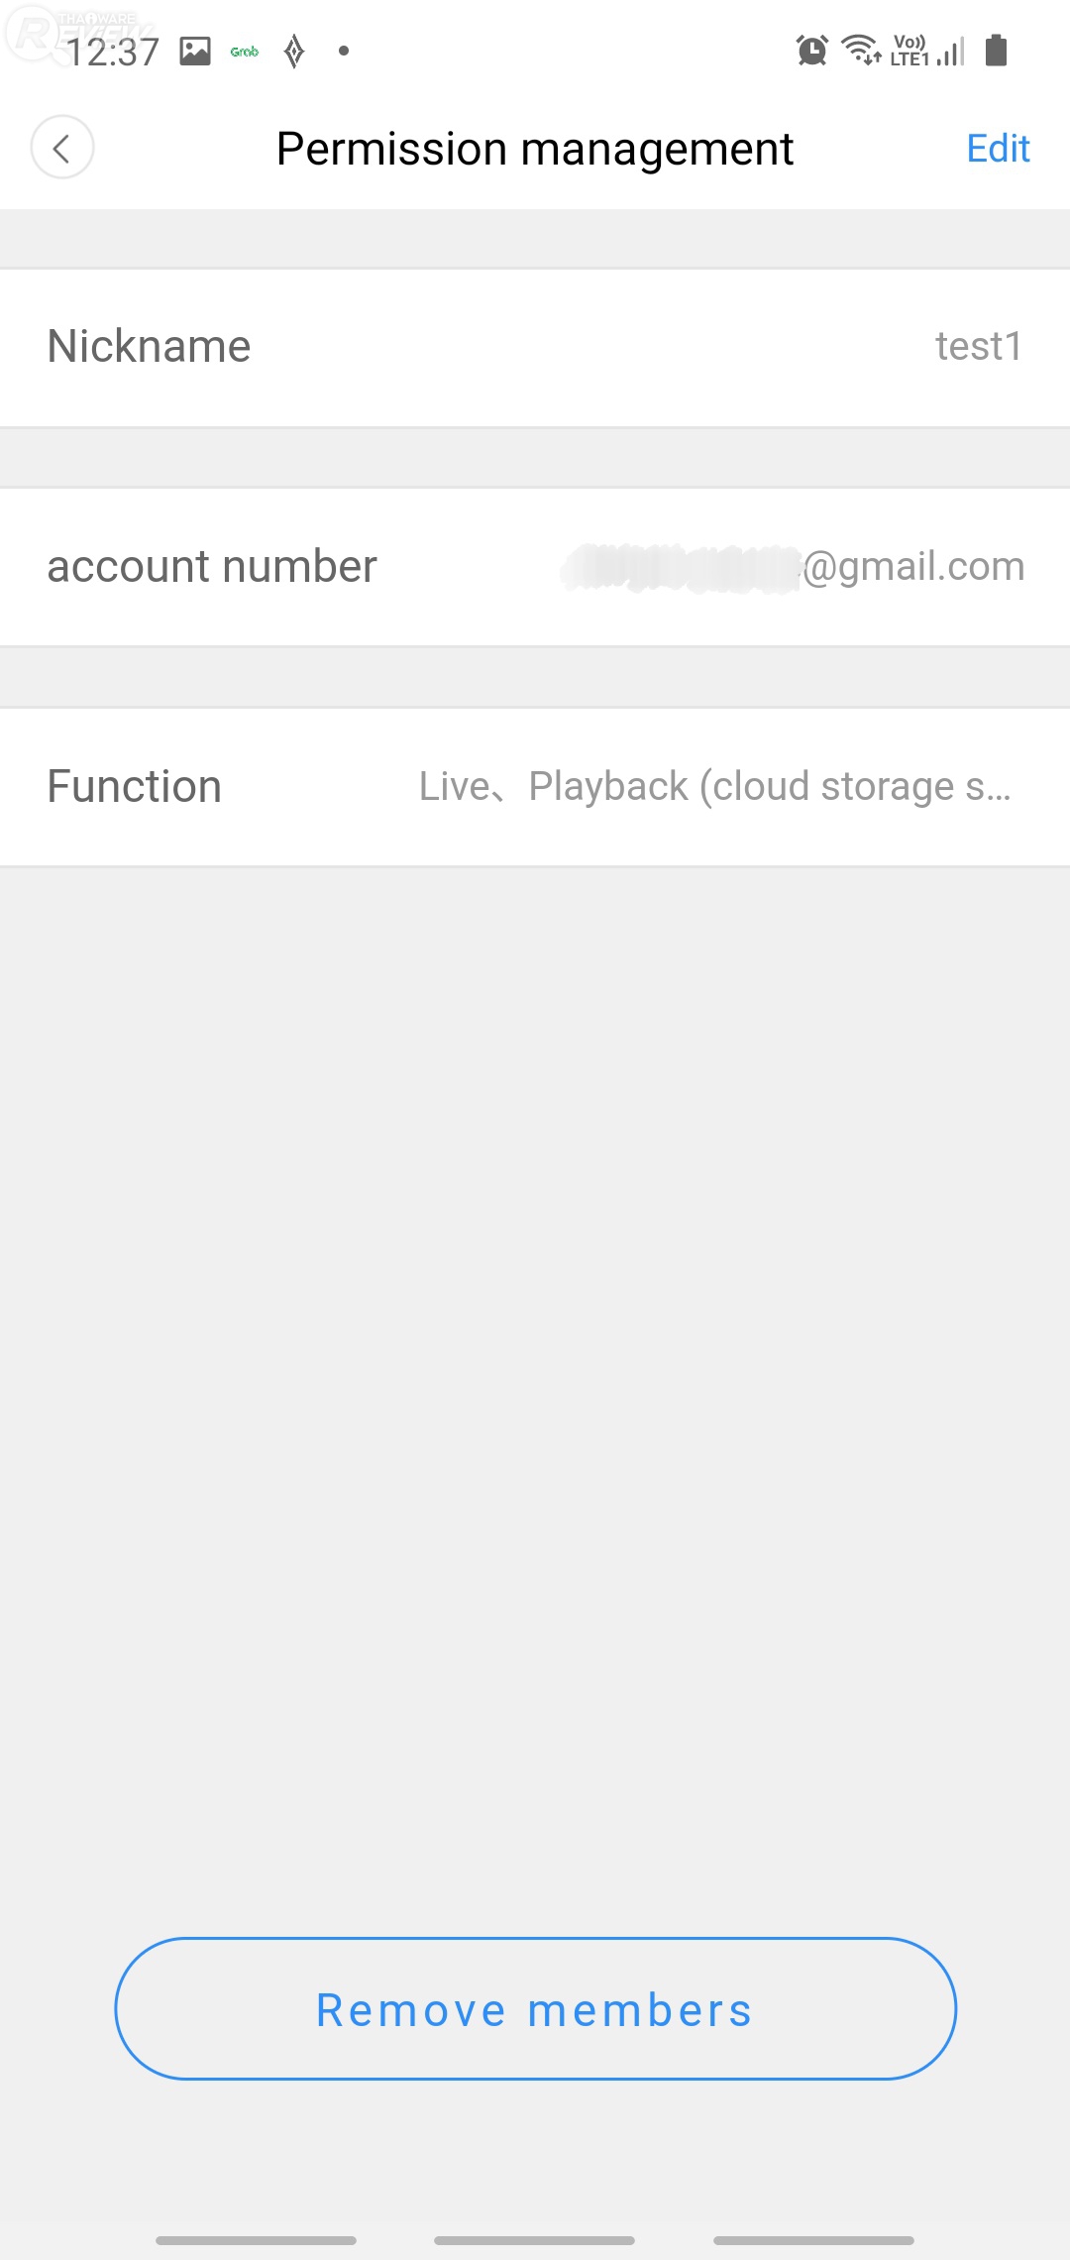Image resolution: width=1070 pixels, height=2260 pixels.
Task: Tap the Permission management title
Action: [534, 149]
